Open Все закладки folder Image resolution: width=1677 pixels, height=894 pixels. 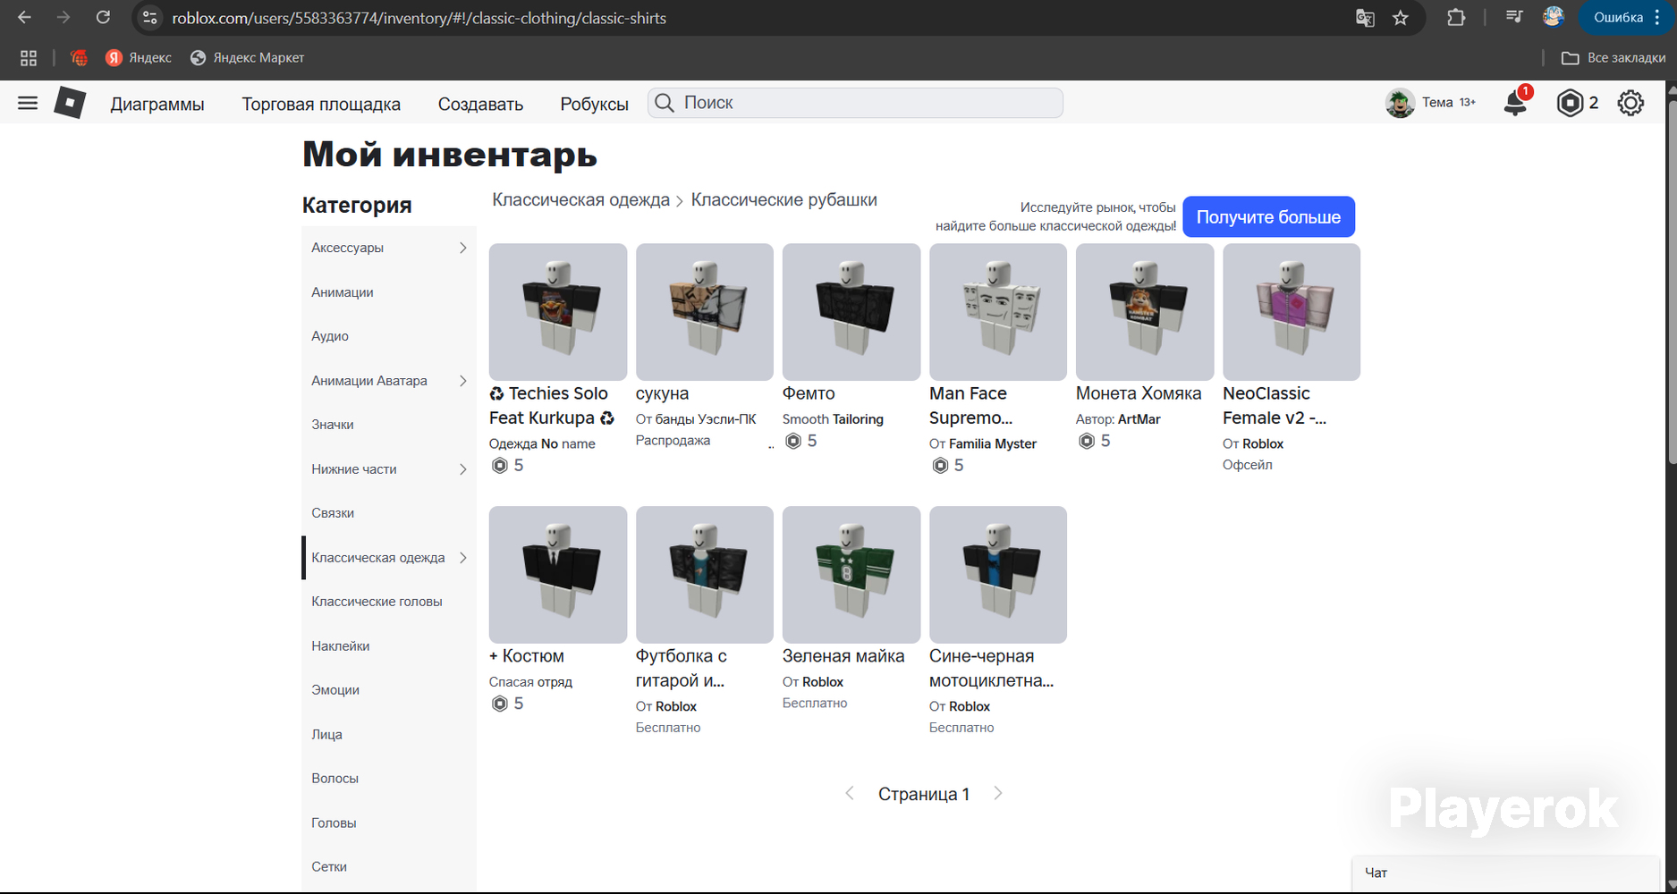pos(1613,58)
